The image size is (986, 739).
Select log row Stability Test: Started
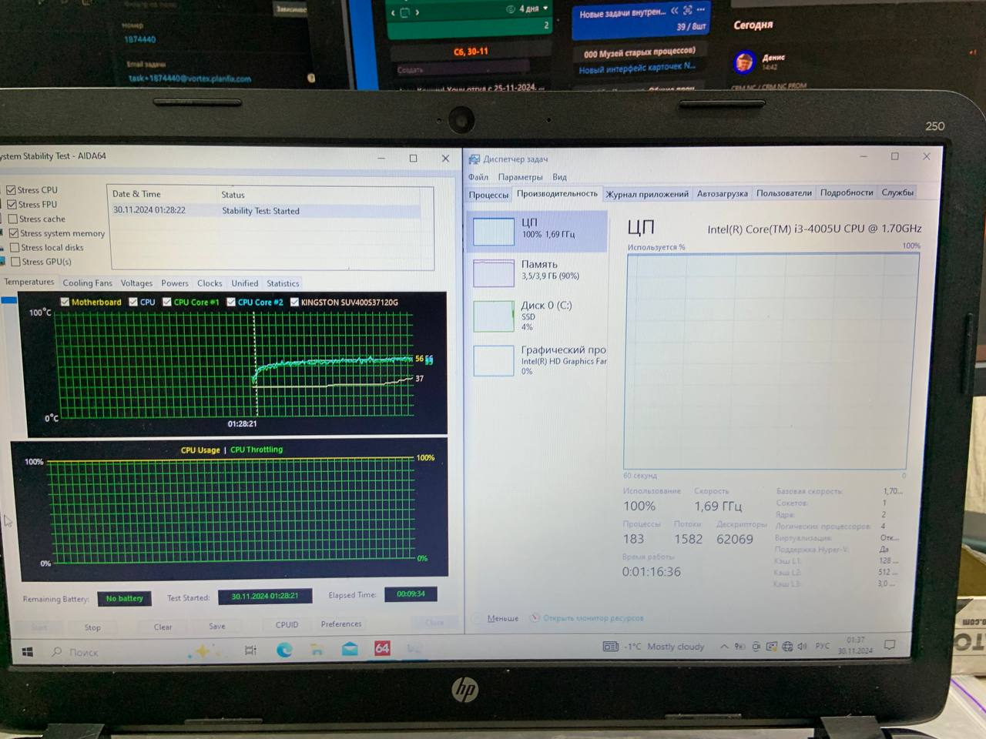267,210
